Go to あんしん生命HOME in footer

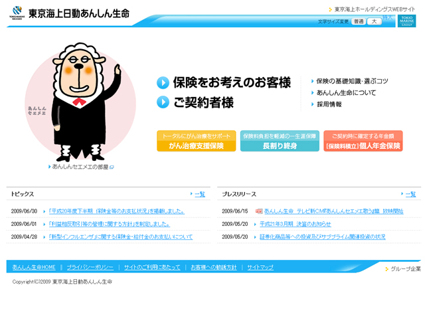[x=34, y=267]
